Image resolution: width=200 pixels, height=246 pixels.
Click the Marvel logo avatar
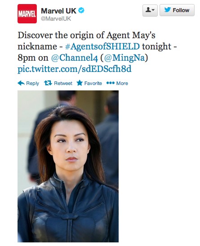pyautogui.click(x=27, y=14)
